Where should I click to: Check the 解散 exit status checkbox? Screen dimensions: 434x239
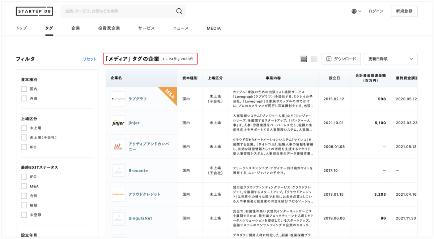click(x=24, y=205)
